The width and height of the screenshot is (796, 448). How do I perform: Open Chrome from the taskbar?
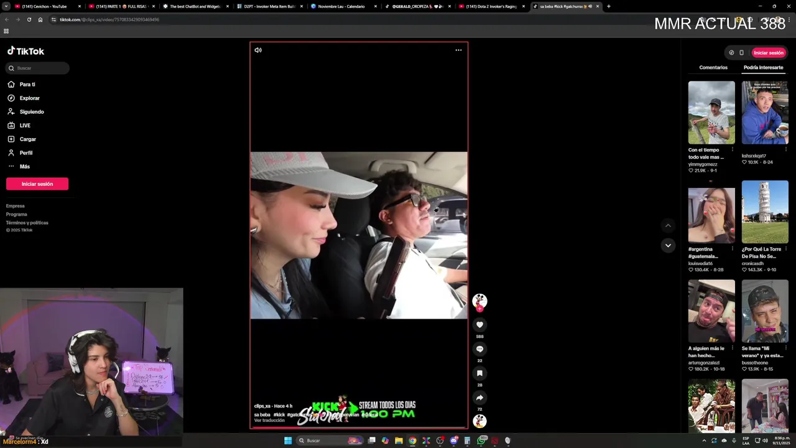(x=412, y=441)
